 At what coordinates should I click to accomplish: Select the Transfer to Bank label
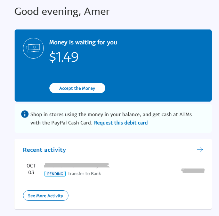point(84,173)
